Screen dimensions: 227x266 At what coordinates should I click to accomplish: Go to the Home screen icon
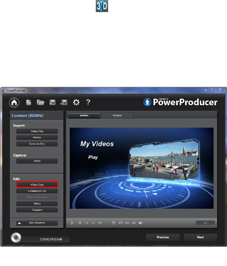pyautogui.click(x=14, y=102)
